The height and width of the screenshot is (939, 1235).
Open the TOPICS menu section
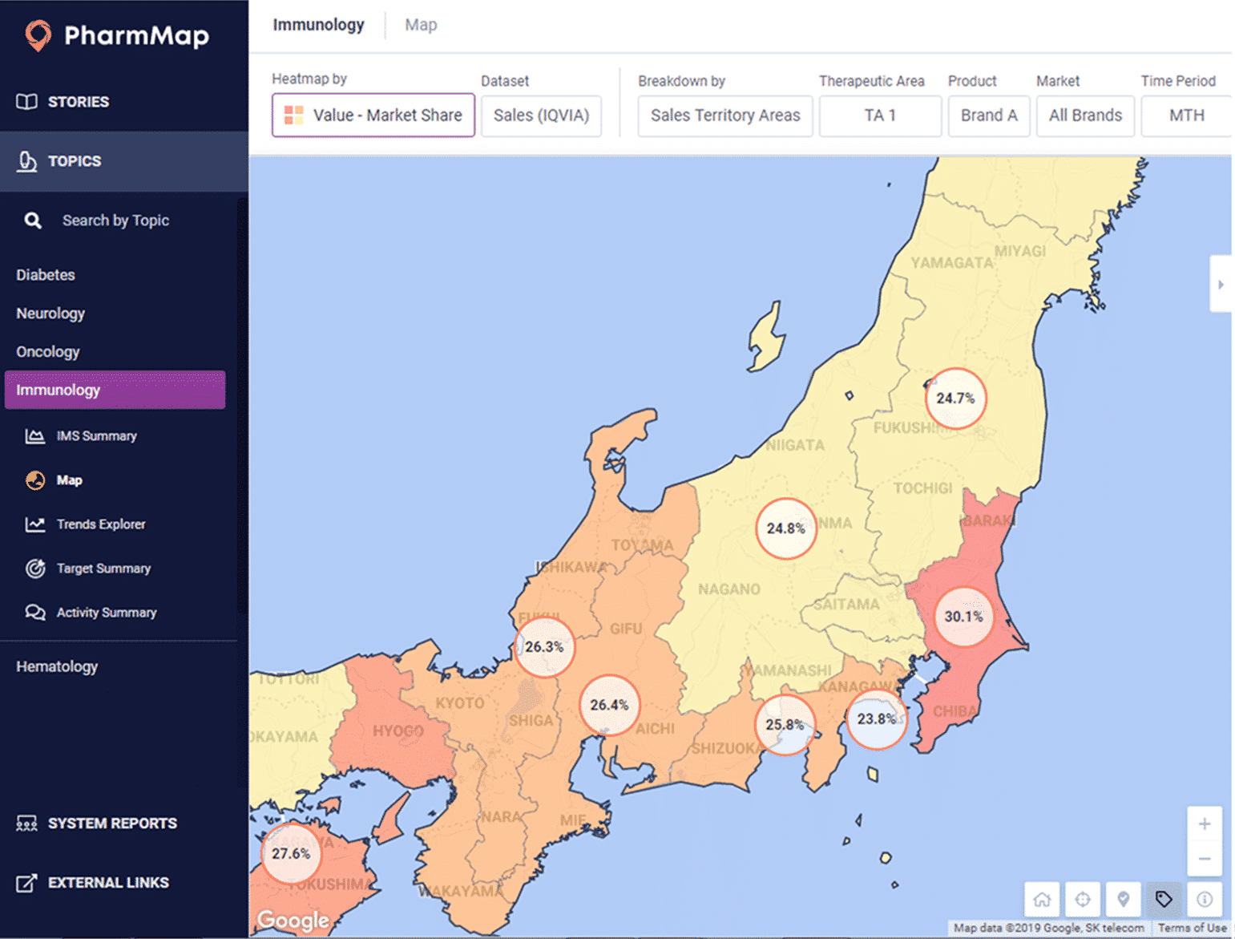click(x=124, y=161)
